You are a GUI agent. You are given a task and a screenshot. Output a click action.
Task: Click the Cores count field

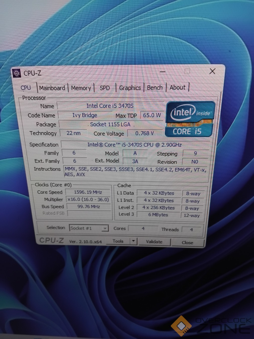pyautogui.click(x=143, y=229)
